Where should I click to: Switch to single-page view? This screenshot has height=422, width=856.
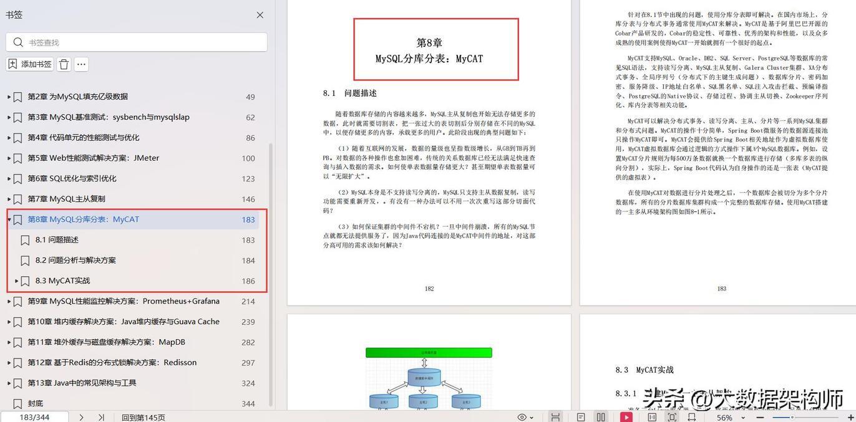point(581,417)
